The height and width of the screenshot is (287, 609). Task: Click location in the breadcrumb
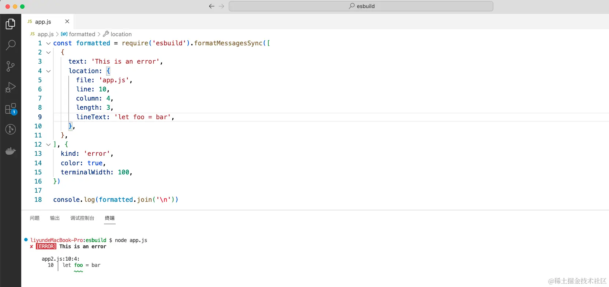tap(121, 34)
